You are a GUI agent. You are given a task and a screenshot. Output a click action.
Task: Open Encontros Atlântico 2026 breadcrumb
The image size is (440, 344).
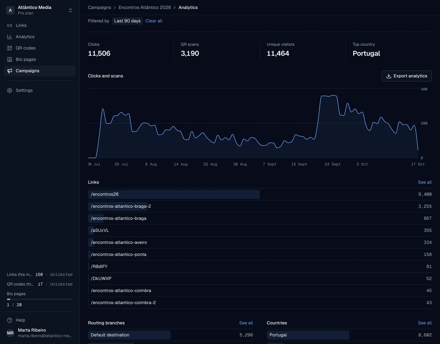[145, 7]
